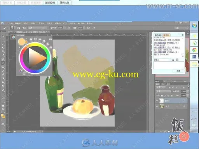Screen dimensions: 199x149
Task: Select the Hand tool
Action: [x=3, y=106]
